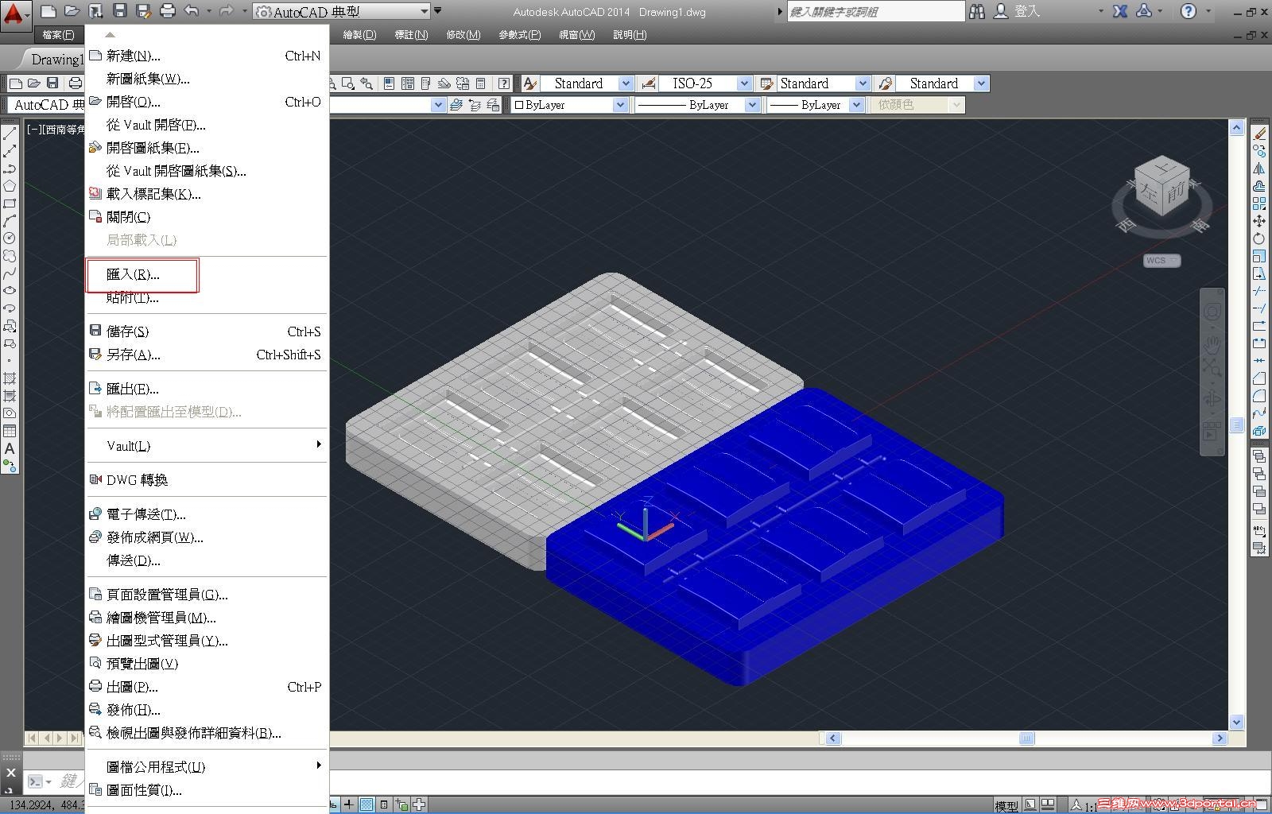Click the ViewCube to change orientation
The height and width of the screenshot is (814, 1272).
pos(1161,188)
